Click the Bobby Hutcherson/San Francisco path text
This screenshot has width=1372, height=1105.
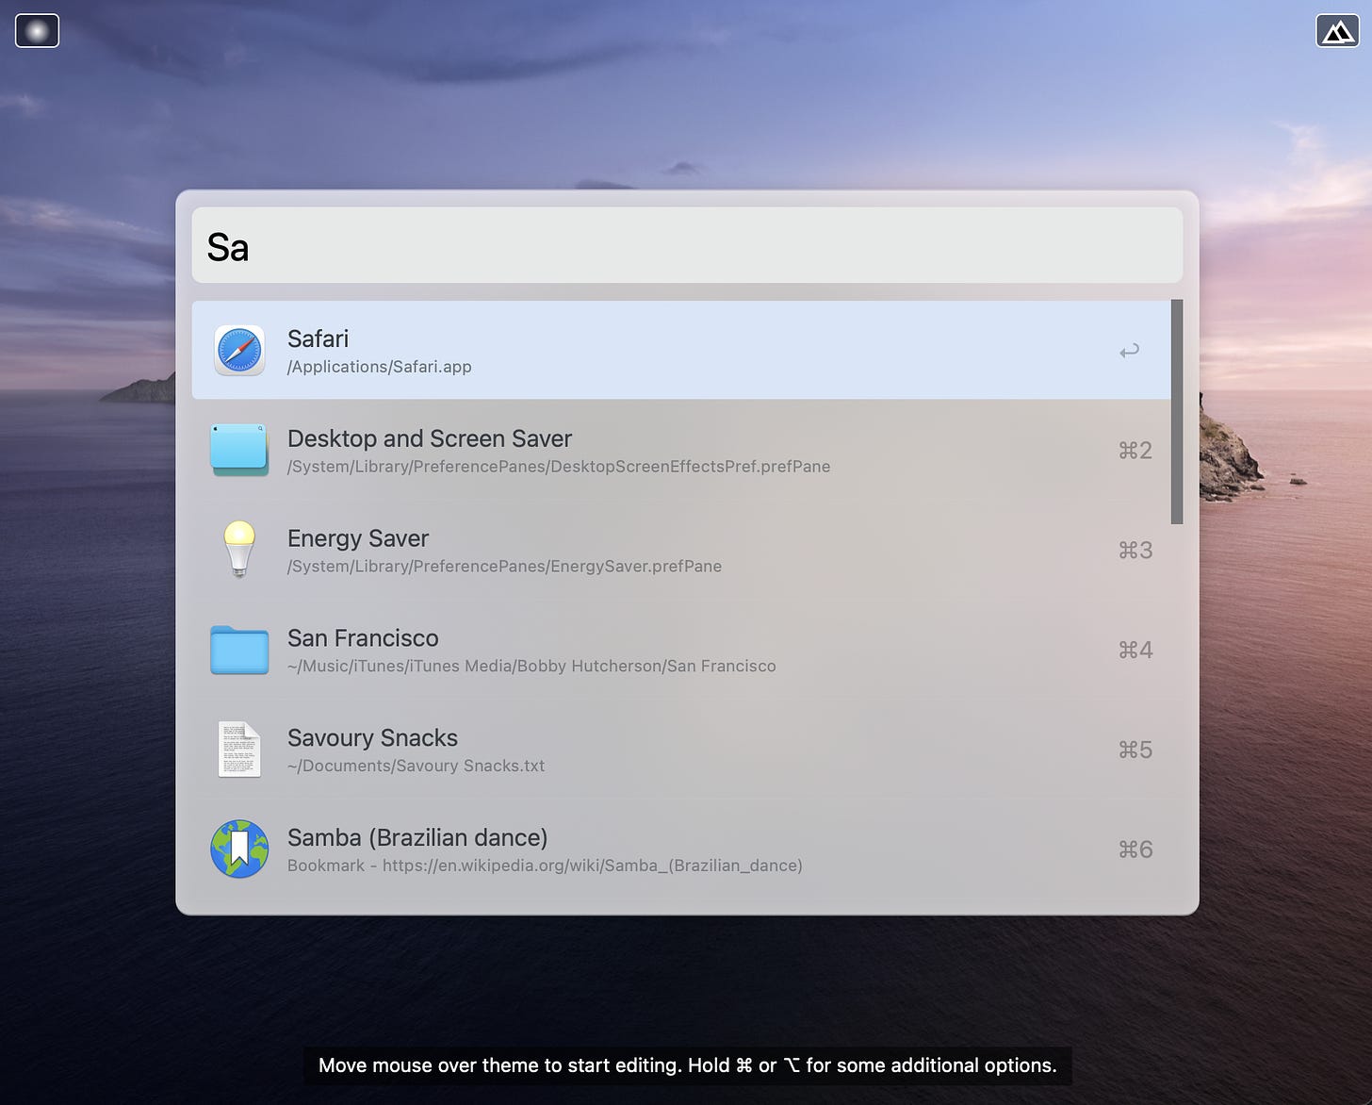[x=531, y=667]
